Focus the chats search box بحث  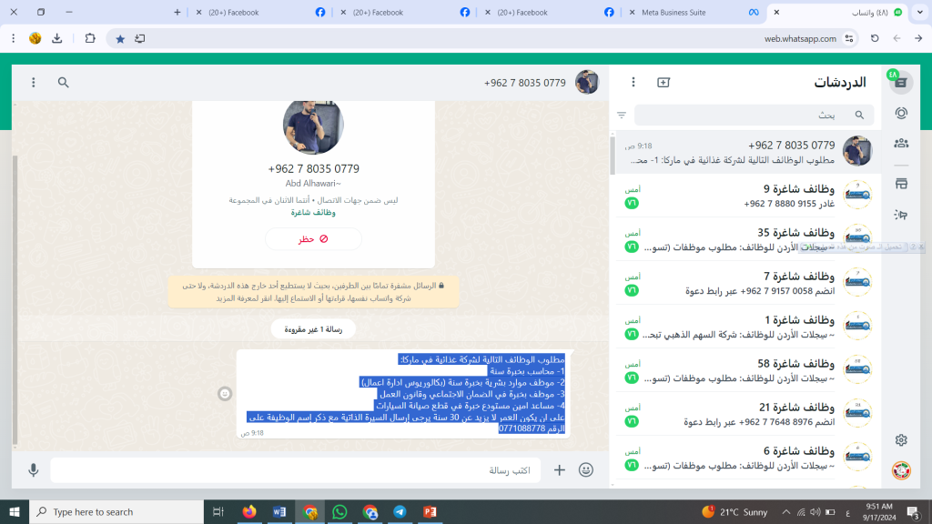tap(754, 116)
